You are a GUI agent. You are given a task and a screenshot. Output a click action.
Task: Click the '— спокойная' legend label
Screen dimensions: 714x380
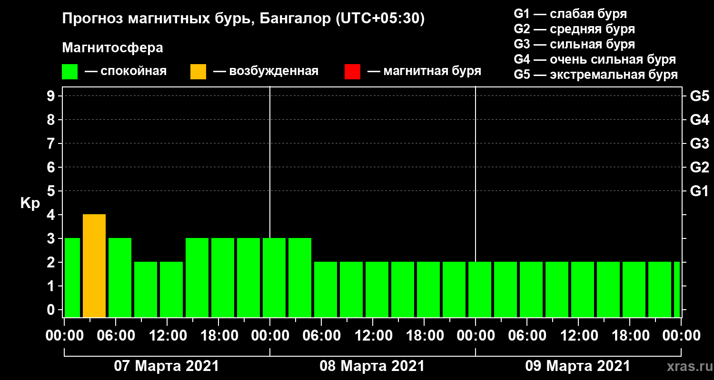point(126,72)
